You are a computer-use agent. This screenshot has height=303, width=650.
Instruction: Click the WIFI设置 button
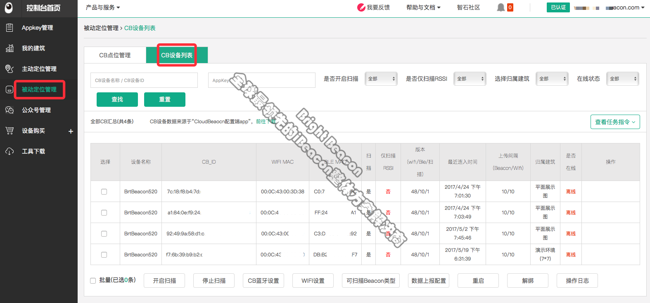coord(313,281)
